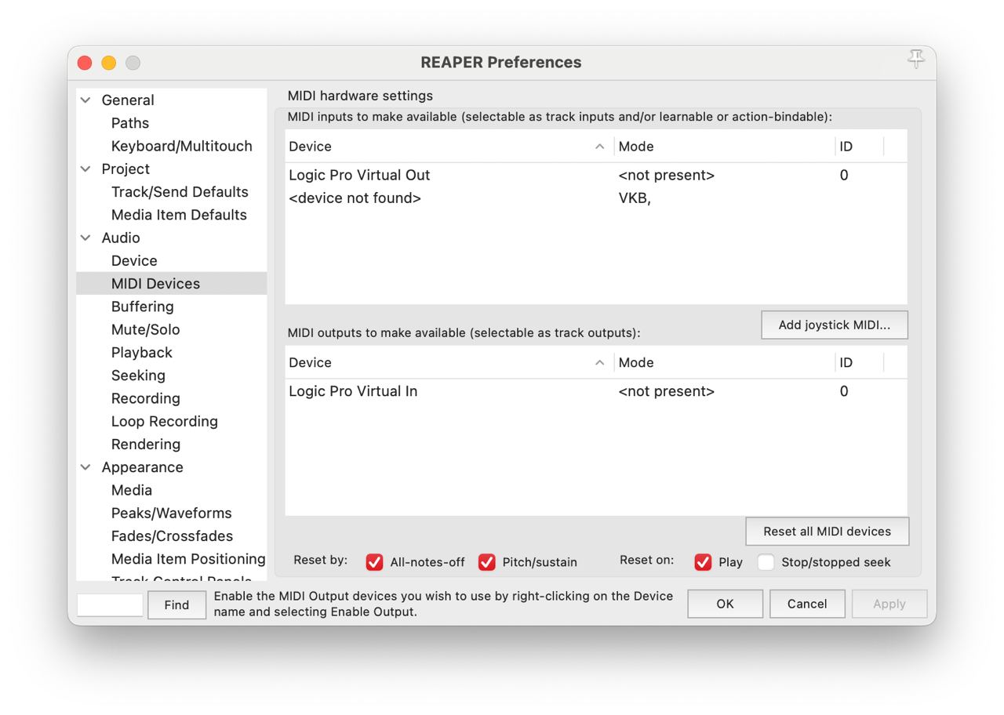Image resolution: width=1004 pixels, height=715 pixels.
Task: Click sort arrow in MIDI outputs Device header
Action: point(599,363)
